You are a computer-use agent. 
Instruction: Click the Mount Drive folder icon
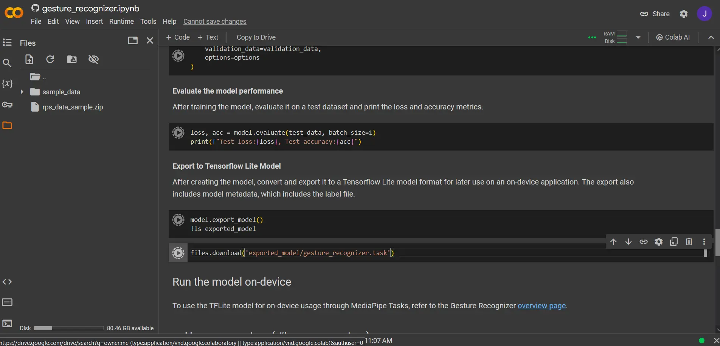(x=72, y=59)
